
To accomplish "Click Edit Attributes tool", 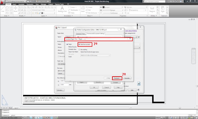I will click(92, 13).
